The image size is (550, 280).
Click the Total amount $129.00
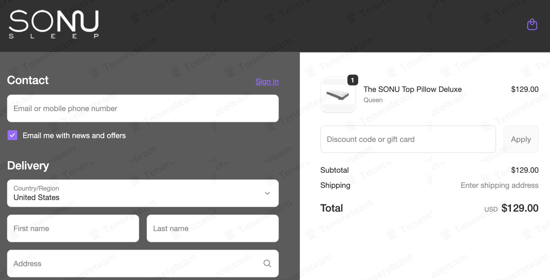click(x=520, y=208)
